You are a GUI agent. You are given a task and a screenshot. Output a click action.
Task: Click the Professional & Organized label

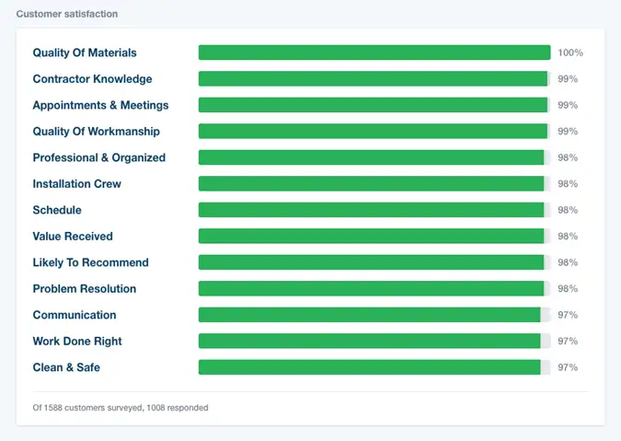(98, 157)
